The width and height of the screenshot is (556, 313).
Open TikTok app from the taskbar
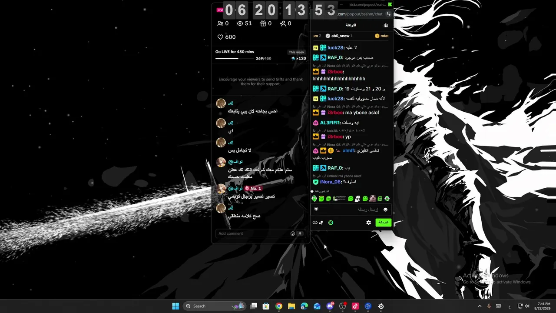pos(355,306)
